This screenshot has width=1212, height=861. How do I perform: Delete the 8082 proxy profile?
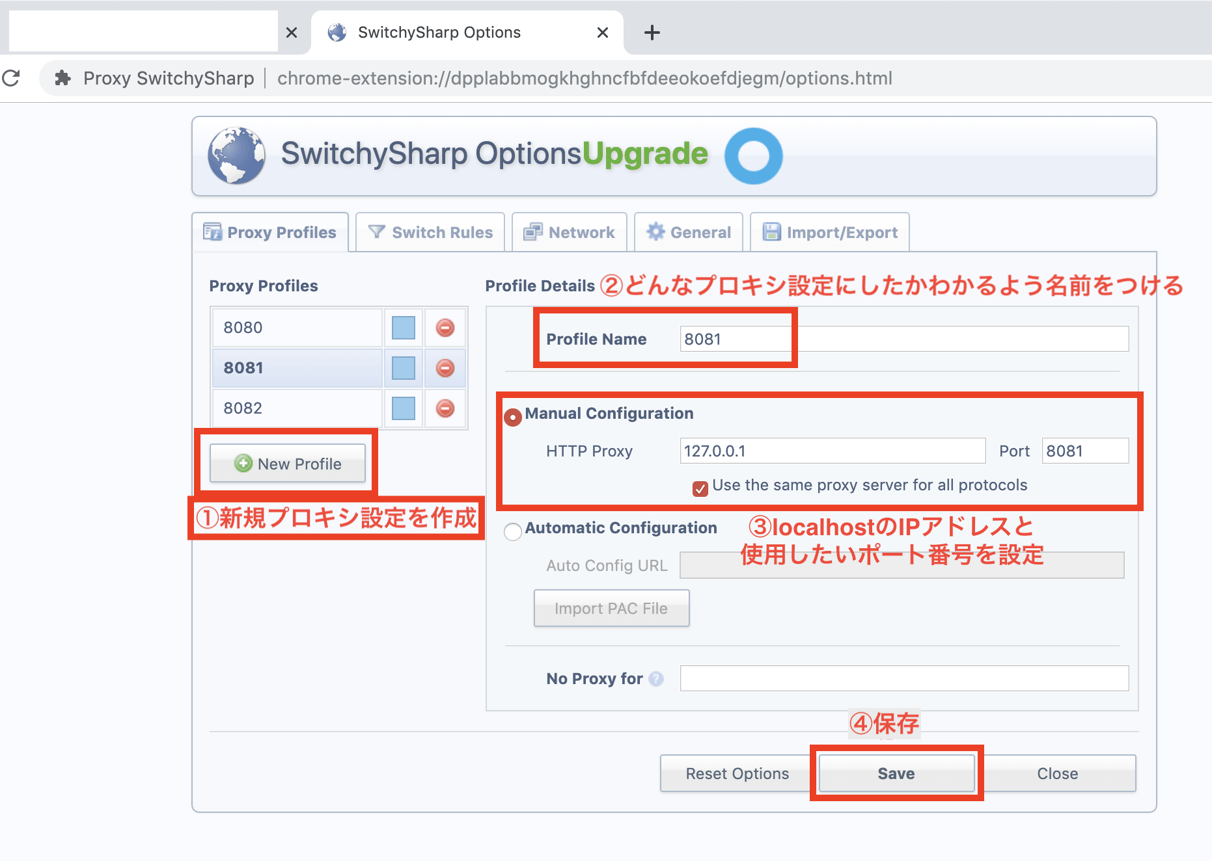point(445,408)
